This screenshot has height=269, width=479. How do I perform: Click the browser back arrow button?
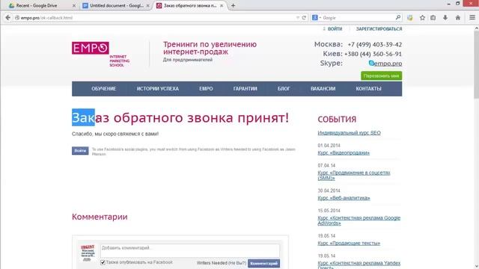point(8,18)
